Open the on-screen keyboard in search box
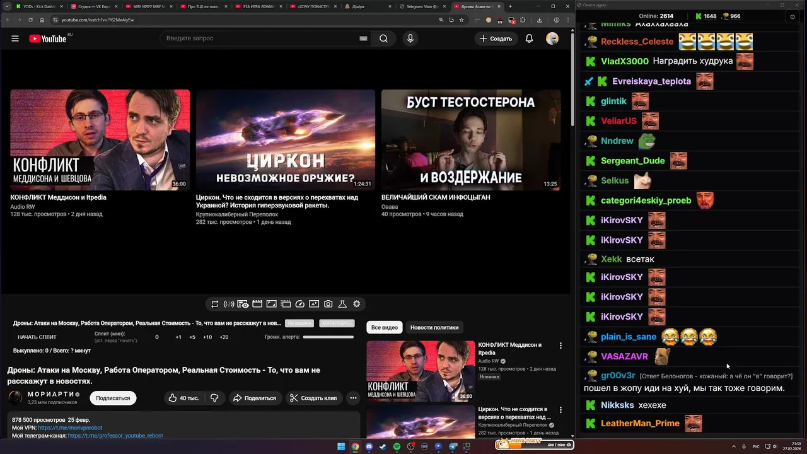 click(x=363, y=38)
